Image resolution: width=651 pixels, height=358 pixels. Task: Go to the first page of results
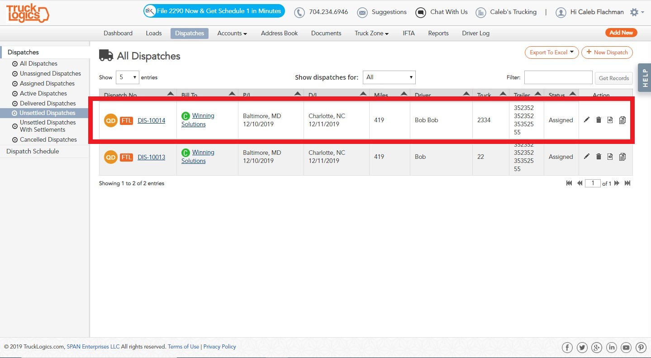[x=569, y=183]
